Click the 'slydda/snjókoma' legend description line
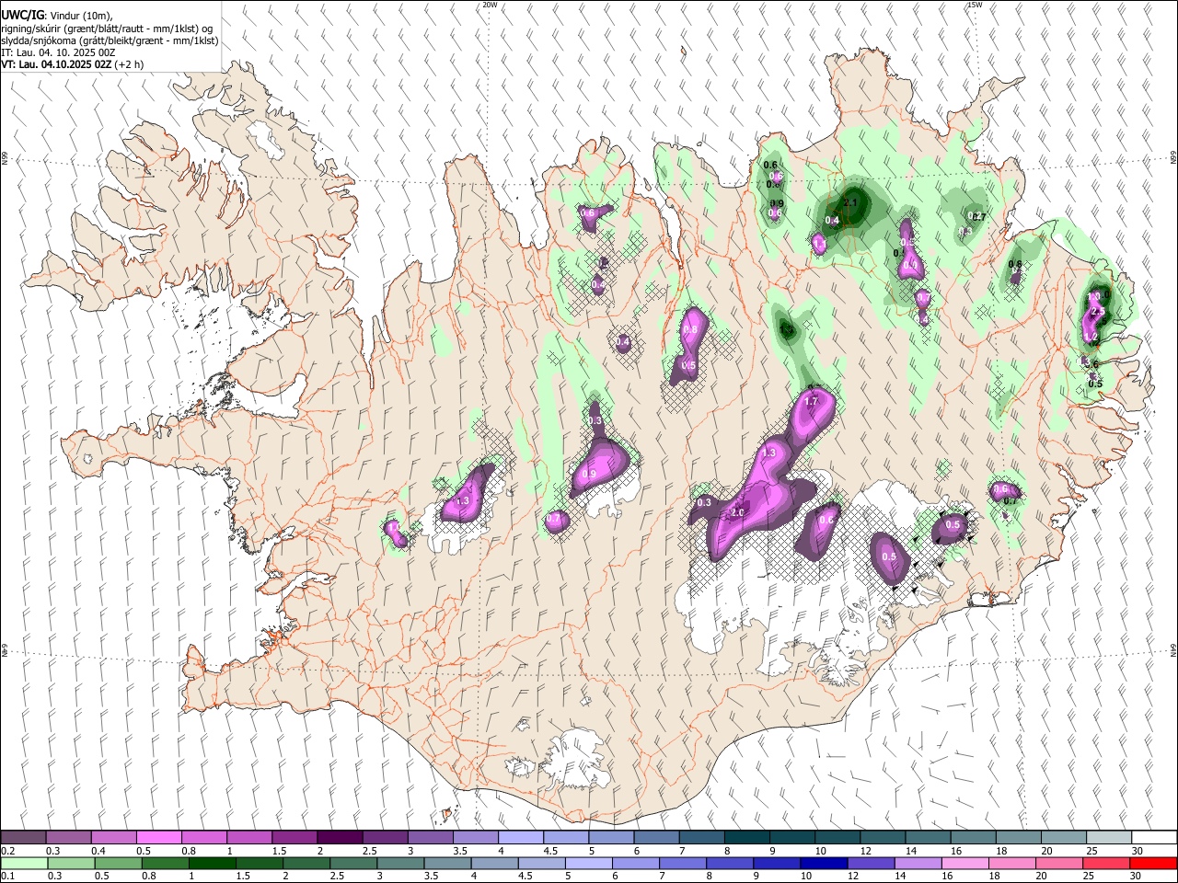 (110, 40)
